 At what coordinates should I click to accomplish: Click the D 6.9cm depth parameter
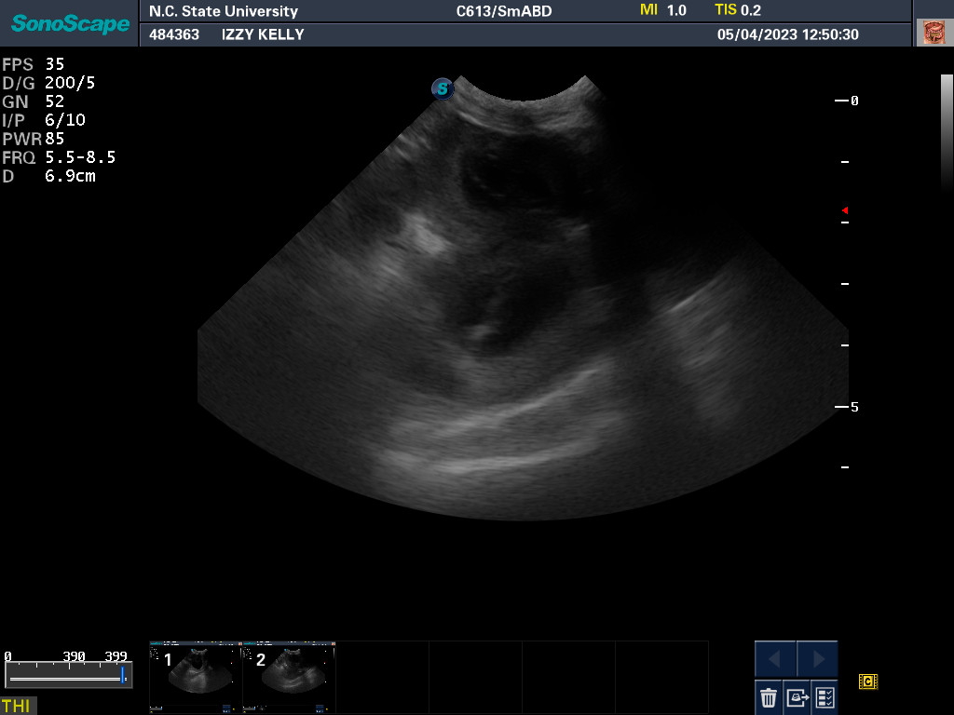48,176
